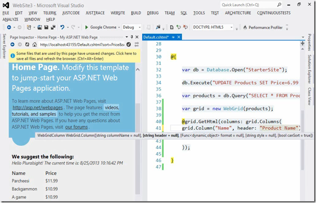Follow the our forums link
The width and height of the screenshot is (316, 203).
pos(77,127)
